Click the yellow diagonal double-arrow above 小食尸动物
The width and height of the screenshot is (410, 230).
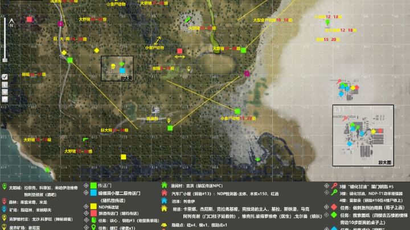pos(157,40)
